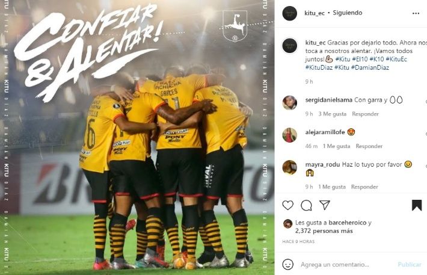This screenshot has width=427, height=275.
Task: Open the comment speech bubble icon
Action: 306,205
